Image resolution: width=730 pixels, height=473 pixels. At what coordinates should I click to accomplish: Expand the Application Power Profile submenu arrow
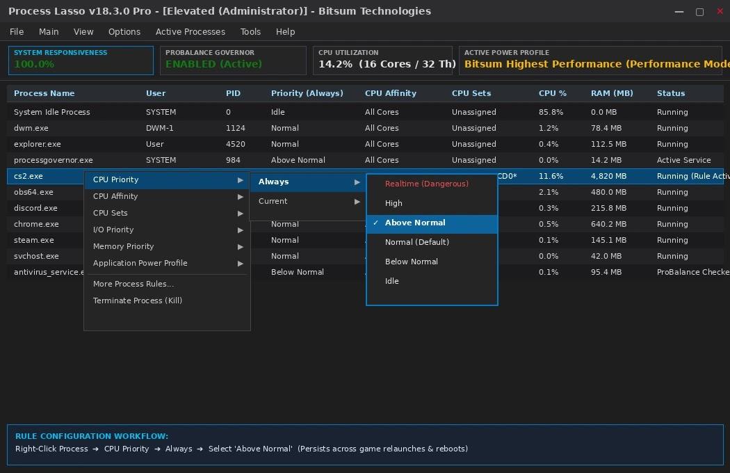[241, 264]
